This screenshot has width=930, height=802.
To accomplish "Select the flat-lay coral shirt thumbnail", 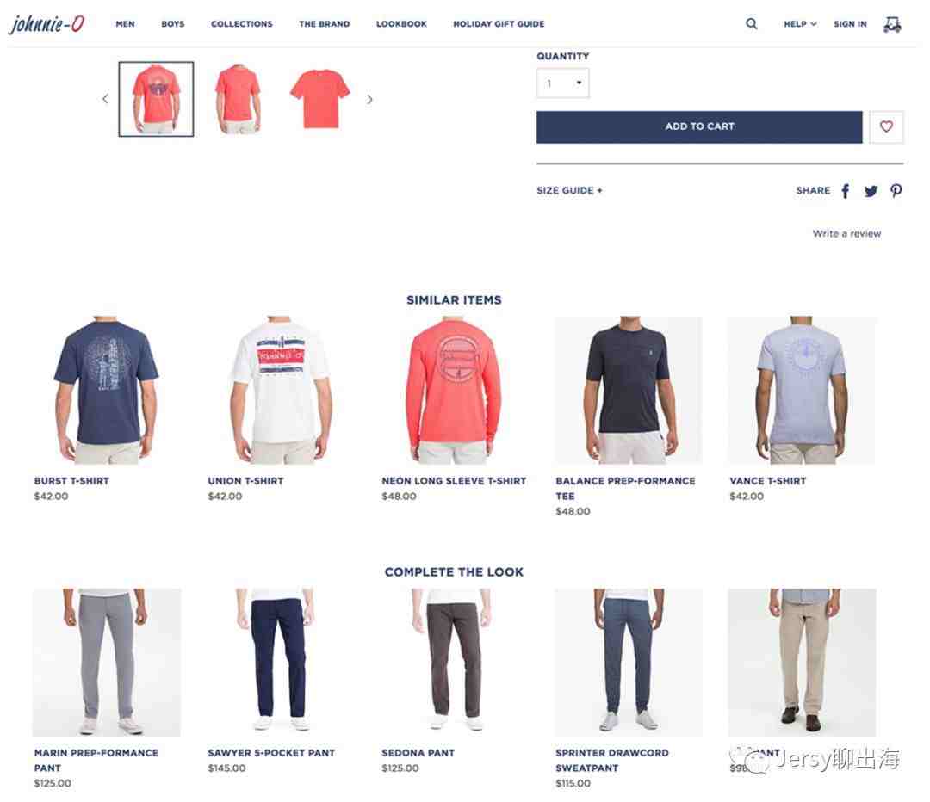I will point(319,98).
